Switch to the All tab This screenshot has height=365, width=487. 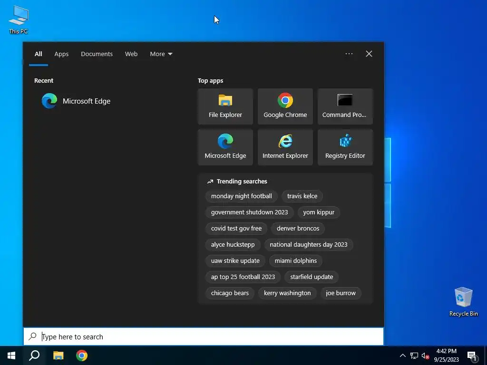(x=38, y=54)
